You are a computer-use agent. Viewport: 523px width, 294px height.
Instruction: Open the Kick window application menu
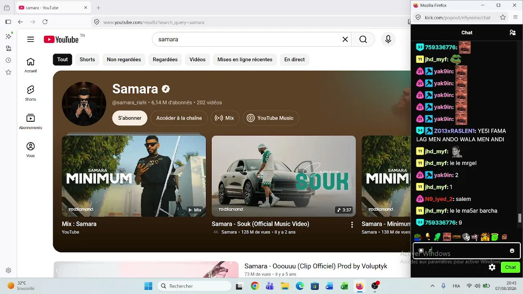pos(515,18)
